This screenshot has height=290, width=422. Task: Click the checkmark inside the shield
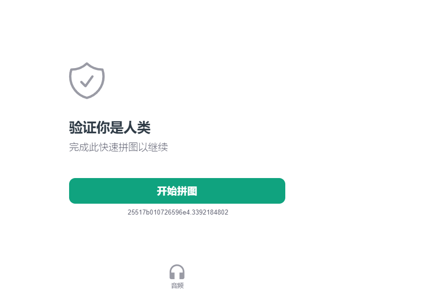point(87,81)
